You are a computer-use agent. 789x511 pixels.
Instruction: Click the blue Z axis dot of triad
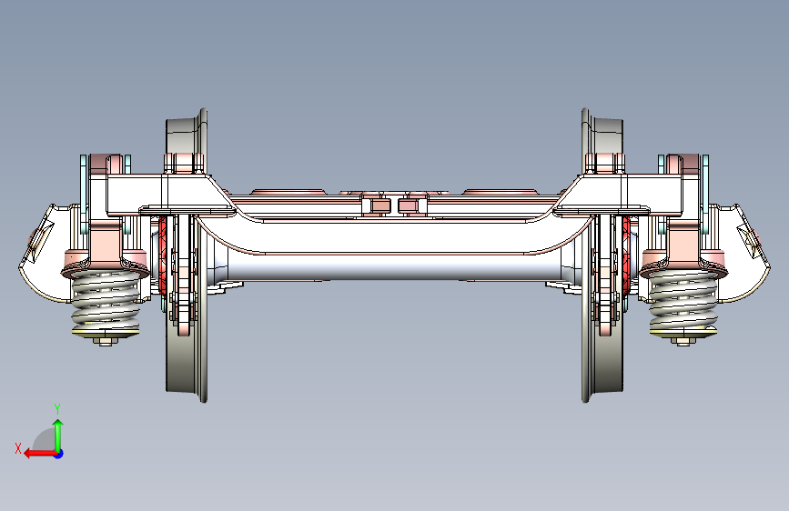coord(59,454)
